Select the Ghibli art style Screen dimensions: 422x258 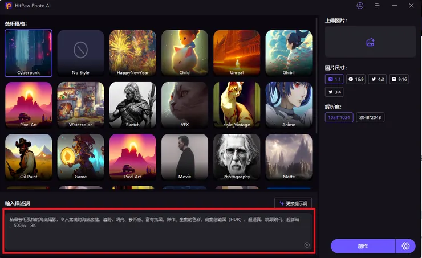pos(289,53)
